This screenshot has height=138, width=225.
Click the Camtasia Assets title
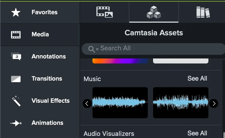click(154, 33)
